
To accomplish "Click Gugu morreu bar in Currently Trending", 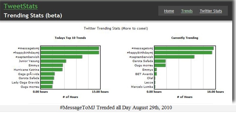I will coord(160,65).
